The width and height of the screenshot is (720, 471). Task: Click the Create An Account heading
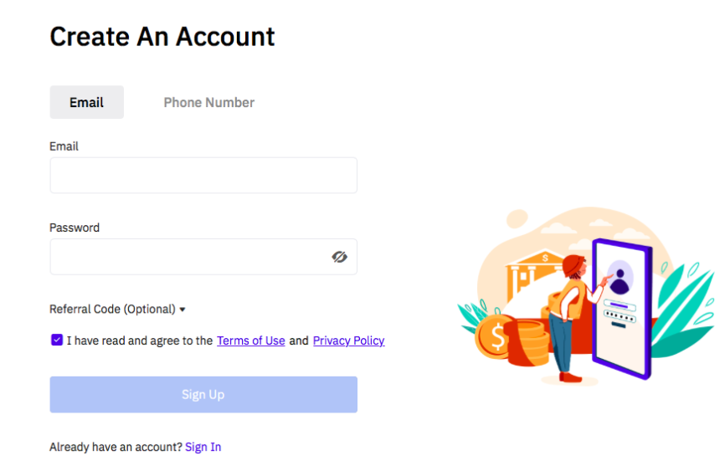(x=162, y=37)
